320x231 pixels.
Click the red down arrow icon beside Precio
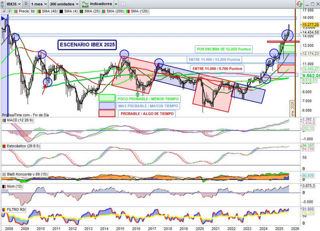4,11
